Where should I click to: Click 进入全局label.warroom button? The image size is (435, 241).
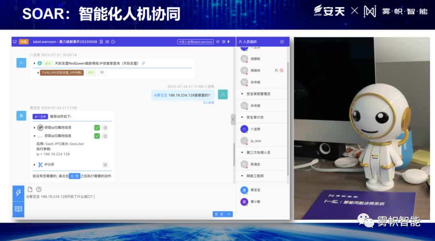196,42
